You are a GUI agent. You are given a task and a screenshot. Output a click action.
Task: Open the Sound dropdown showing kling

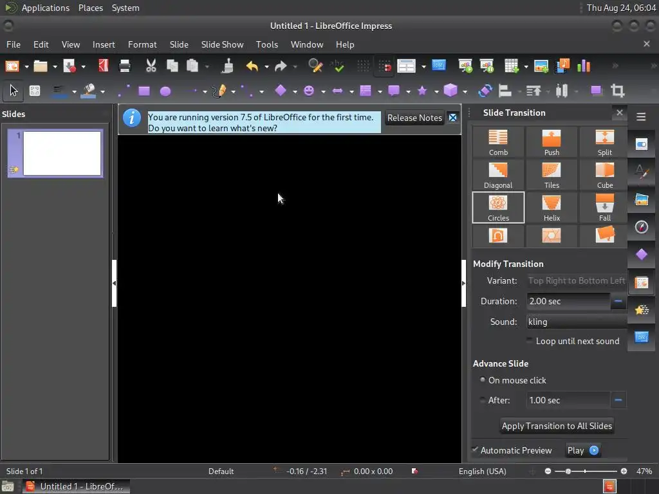tap(577, 322)
